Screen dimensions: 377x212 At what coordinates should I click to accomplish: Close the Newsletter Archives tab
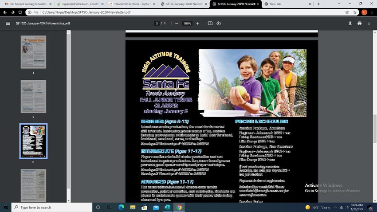tap(154, 4)
